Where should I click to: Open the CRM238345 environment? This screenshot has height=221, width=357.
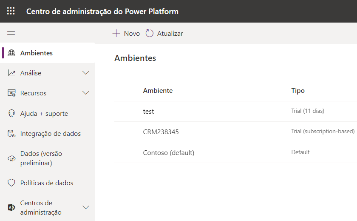click(x=161, y=132)
